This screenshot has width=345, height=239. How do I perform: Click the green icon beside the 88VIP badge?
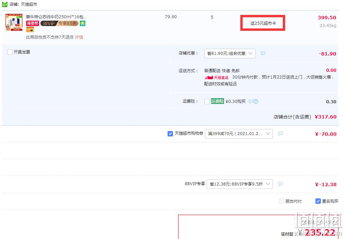click(x=83, y=23)
